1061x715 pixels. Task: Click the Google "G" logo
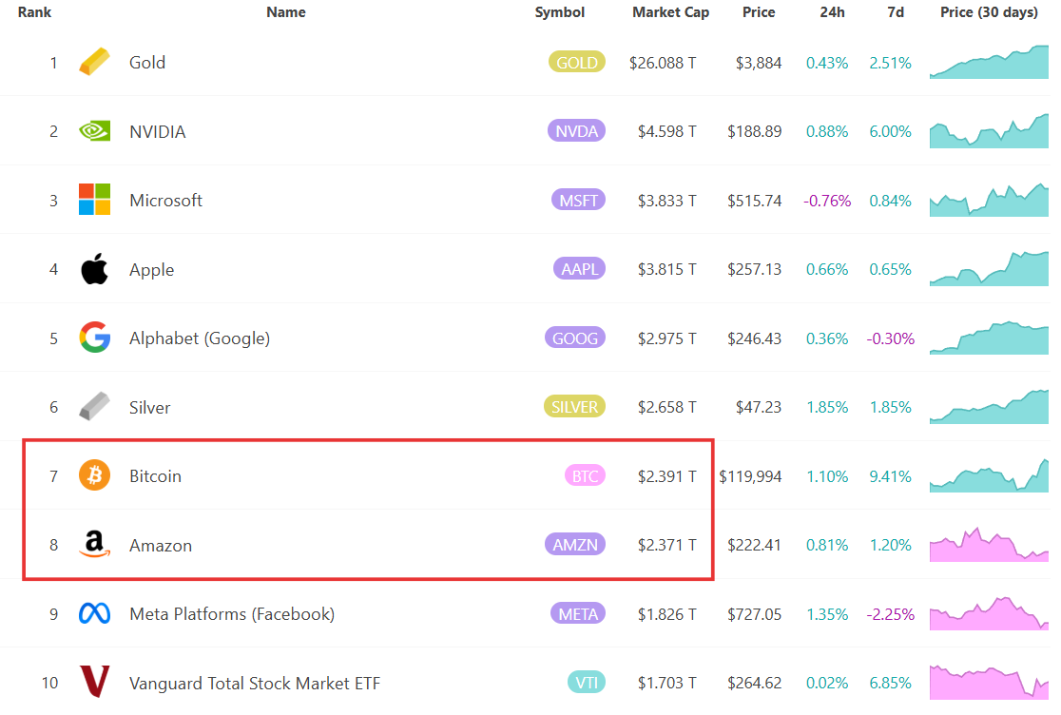tap(93, 338)
